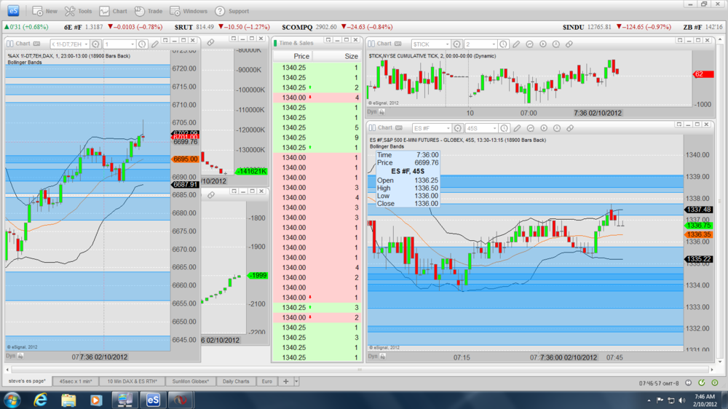
Task: Click link icon in the -1800 small window
Action: click(x=211, y=195)
